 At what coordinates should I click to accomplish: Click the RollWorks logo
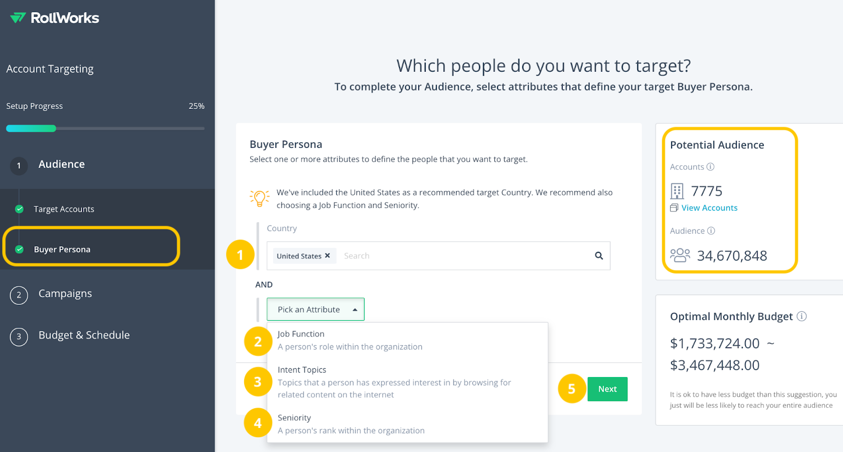coord(54,18)
